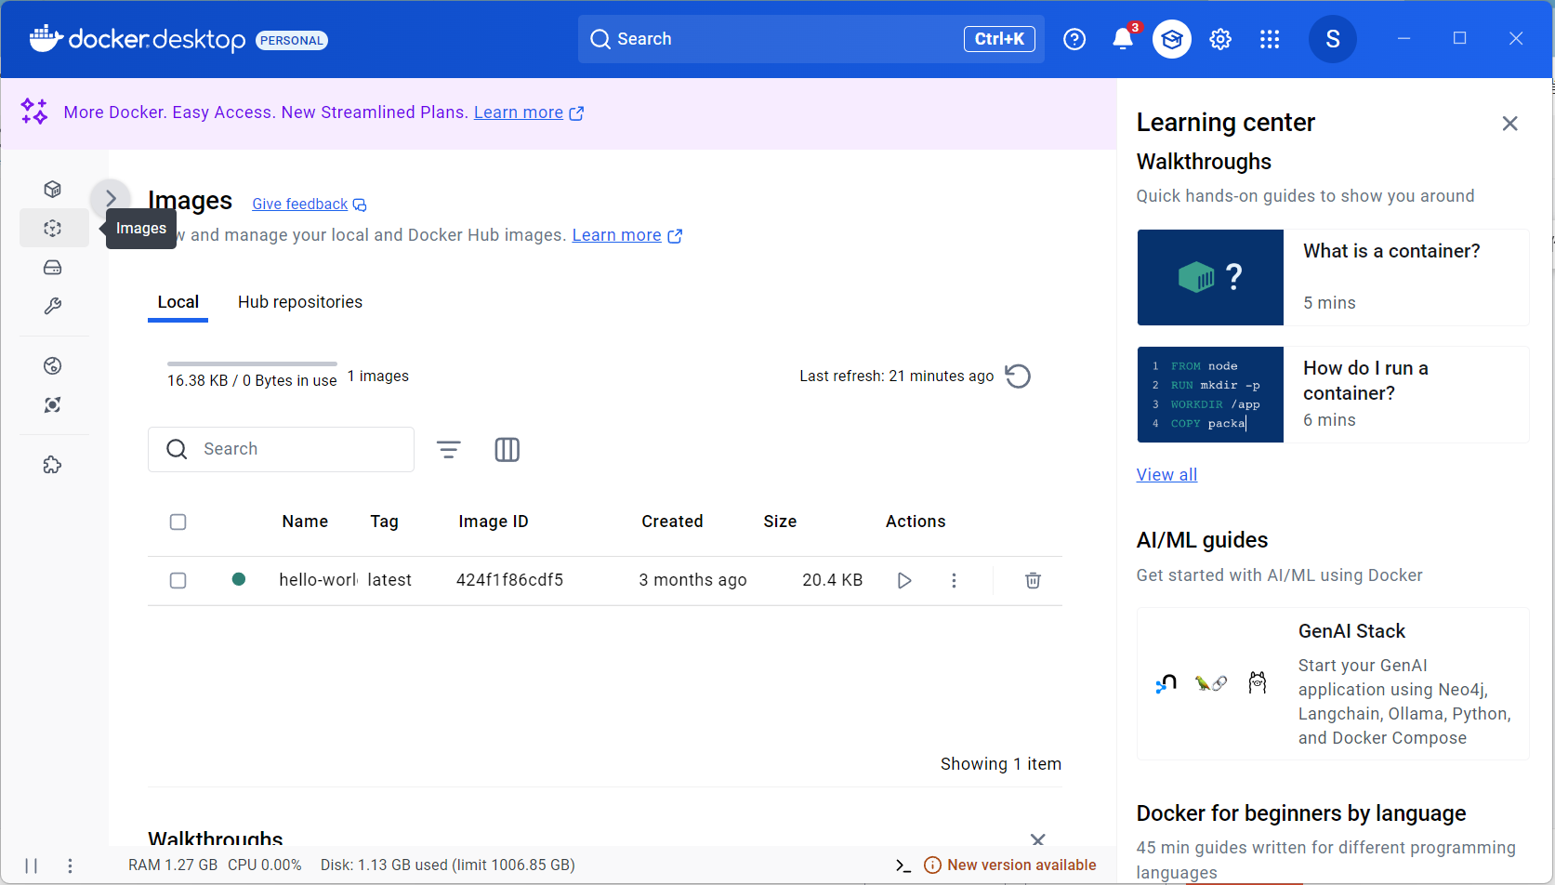Click the sparkle icon in banner
1555x885 pixels.
(x=34, y=112)
